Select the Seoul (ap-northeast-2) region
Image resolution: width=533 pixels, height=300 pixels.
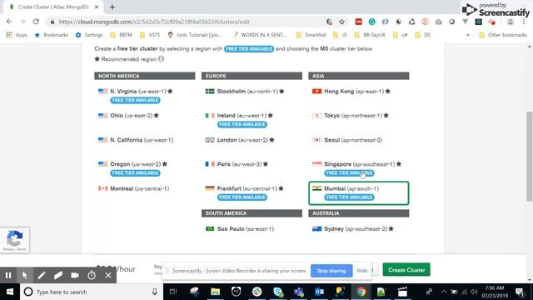click(x=359, y=140)
